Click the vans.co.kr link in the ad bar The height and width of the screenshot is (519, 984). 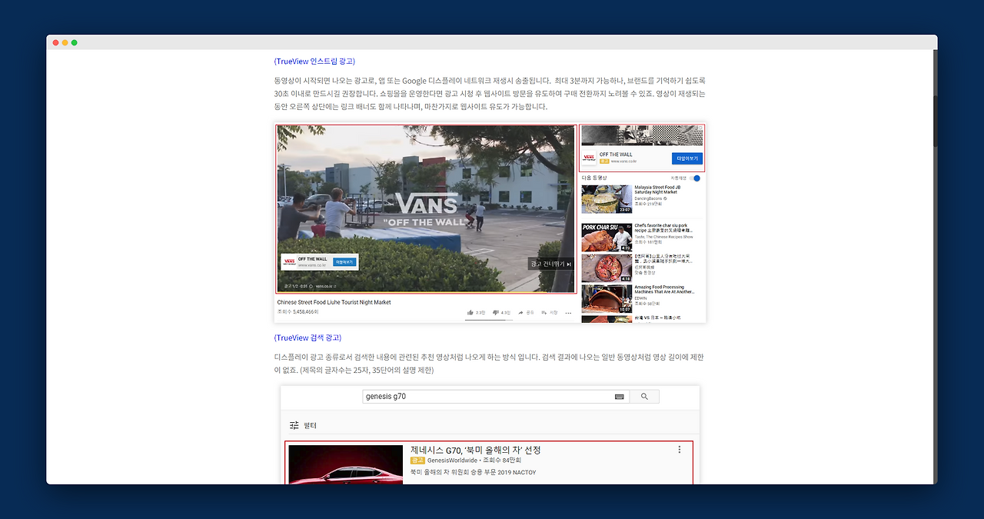(x=325, y=286)
